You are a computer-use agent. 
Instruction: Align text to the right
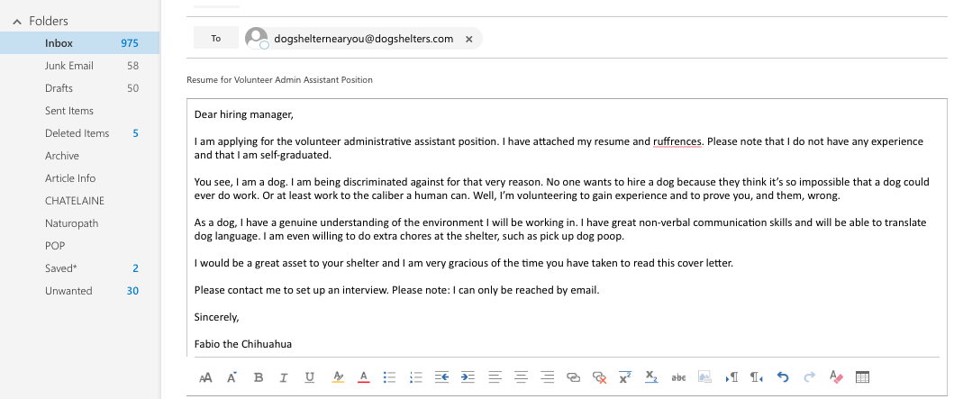pos(547,377)
